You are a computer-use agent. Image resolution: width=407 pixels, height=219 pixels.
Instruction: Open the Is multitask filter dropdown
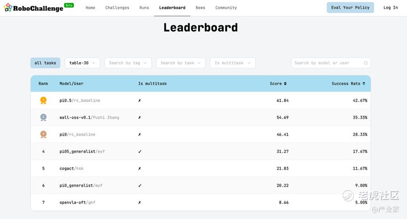(x=232, y=63)
